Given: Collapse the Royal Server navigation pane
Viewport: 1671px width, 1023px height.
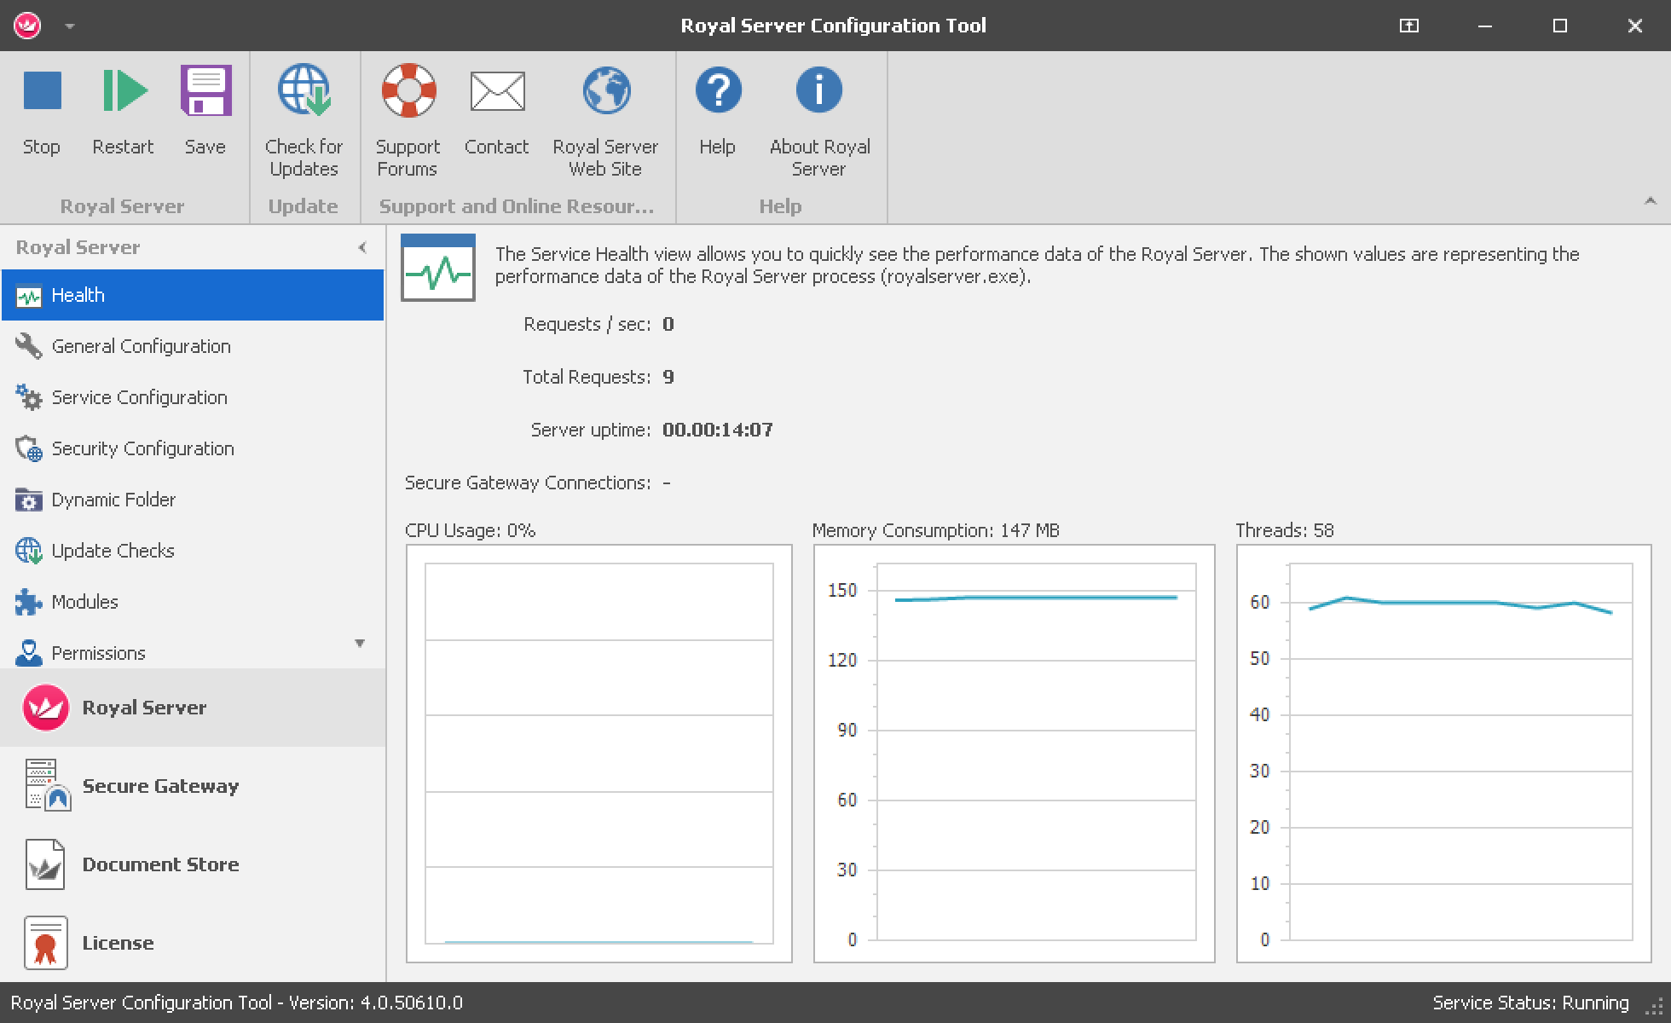Looking at the screenshot, I should point(362,247).
